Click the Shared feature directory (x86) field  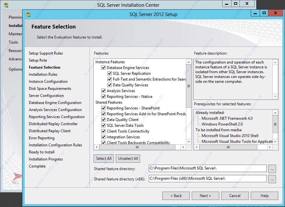click(208, 179)
